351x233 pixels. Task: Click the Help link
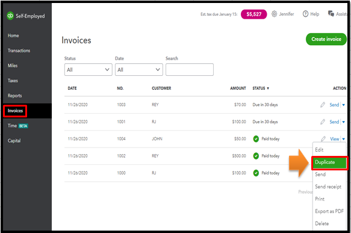click(x=314, y=14)
